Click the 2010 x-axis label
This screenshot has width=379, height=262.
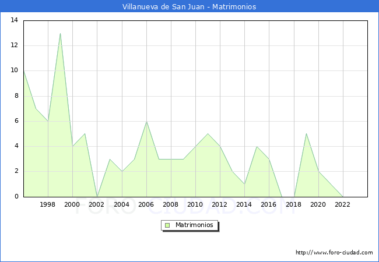coord(195,205)
